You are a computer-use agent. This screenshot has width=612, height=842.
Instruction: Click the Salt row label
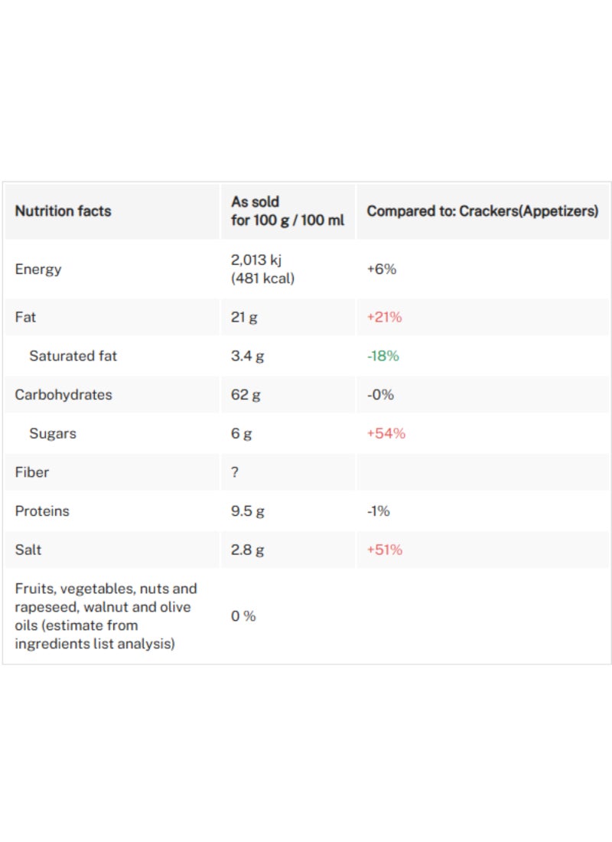click(x=28, y=550)
